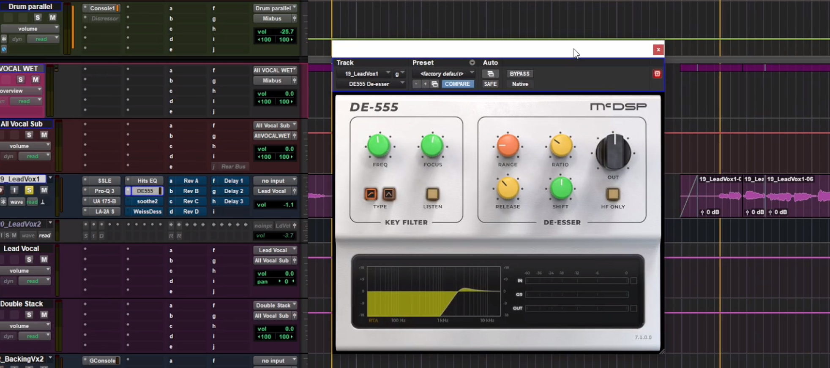Select the band-pass key filter type icon
This screenshot has height=368, width=830.
[x=389, y=194]
